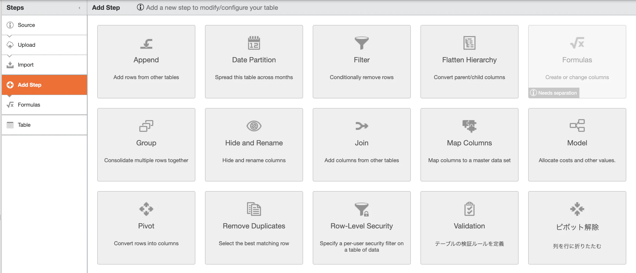Choose the Filter funnel icon
The width and height of the screenshot is (636, 273).
[x=362, y=43]
